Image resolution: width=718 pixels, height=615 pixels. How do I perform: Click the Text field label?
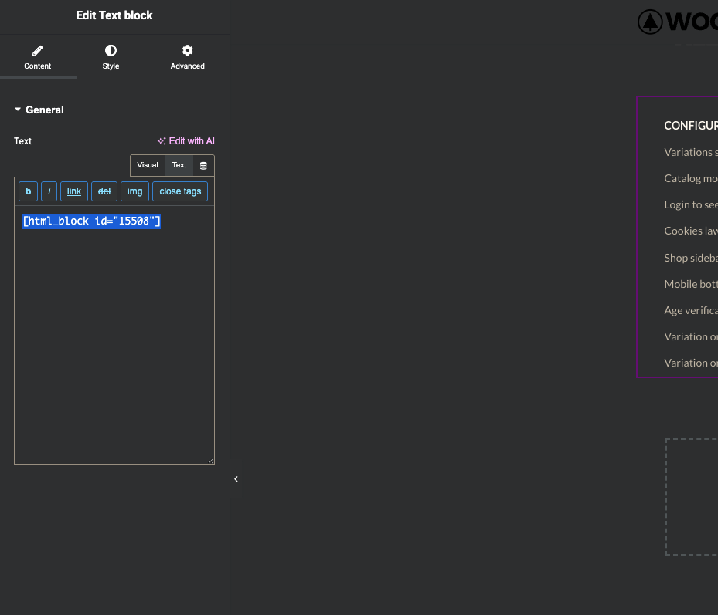click(x=23, y=141)
